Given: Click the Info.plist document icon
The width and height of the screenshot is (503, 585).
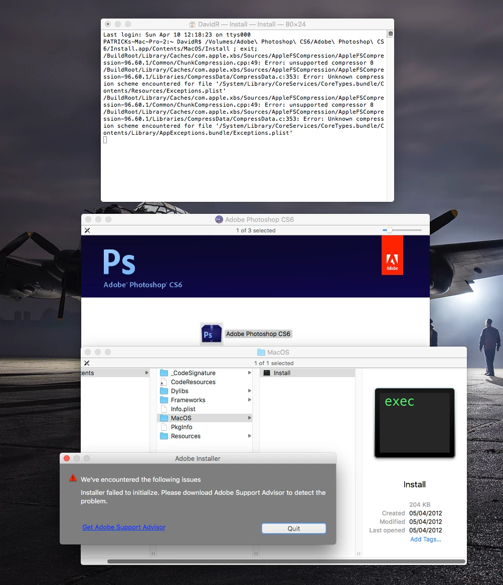Looking at the screenshot, I should [x=163, y=409].
